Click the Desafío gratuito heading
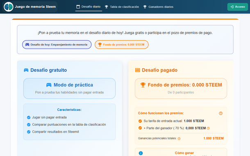 tap(48, 70)
